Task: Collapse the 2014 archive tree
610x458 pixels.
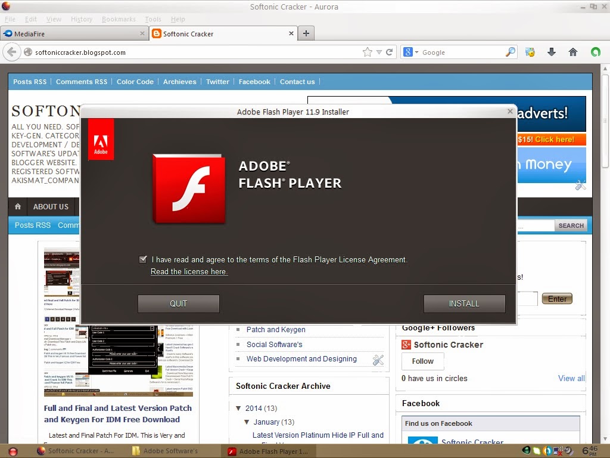Action: click(238, 408)
